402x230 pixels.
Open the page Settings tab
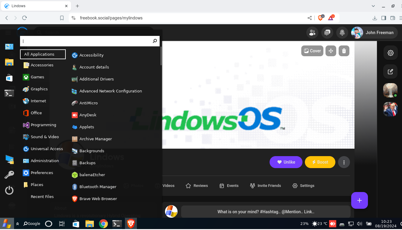pyautogui.click(x=303, y=186)
